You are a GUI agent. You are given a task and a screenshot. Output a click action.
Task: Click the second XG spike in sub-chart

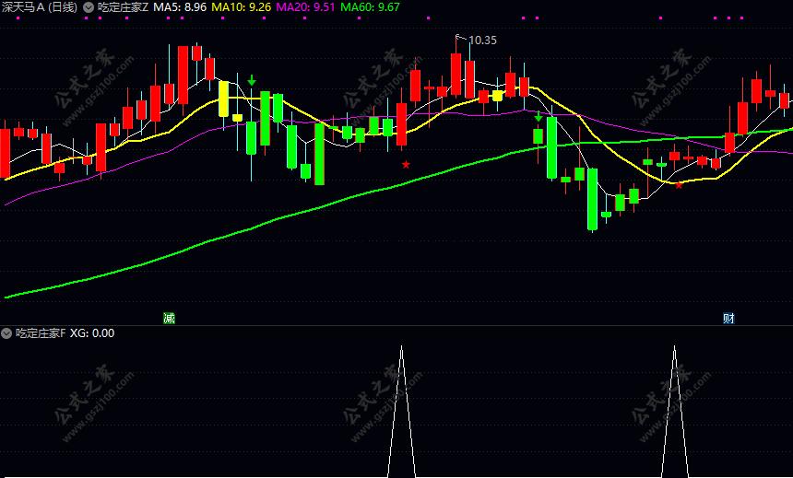[x=675, y=410]
